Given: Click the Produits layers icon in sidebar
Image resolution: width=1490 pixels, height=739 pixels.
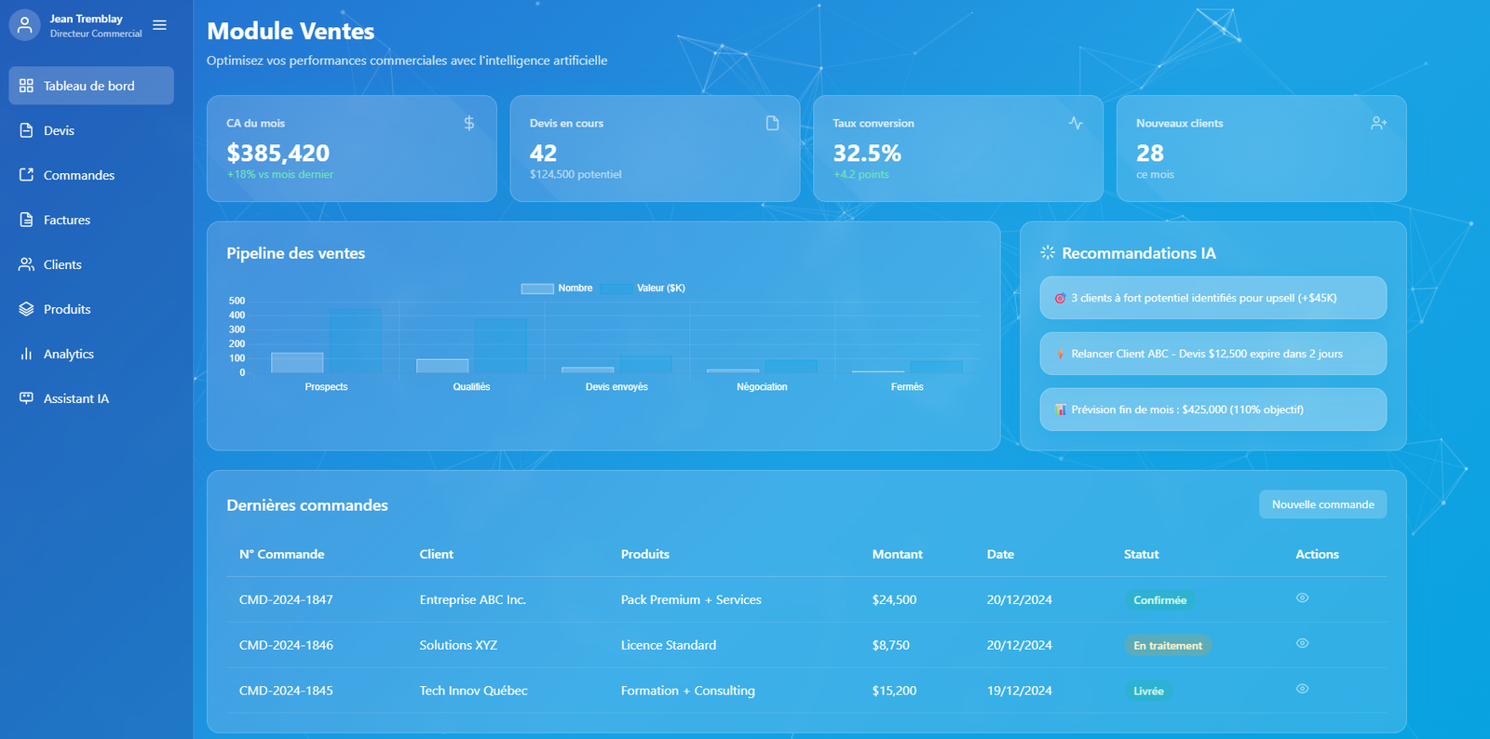Looking at the screenshot, I should (x=26, y=309).
